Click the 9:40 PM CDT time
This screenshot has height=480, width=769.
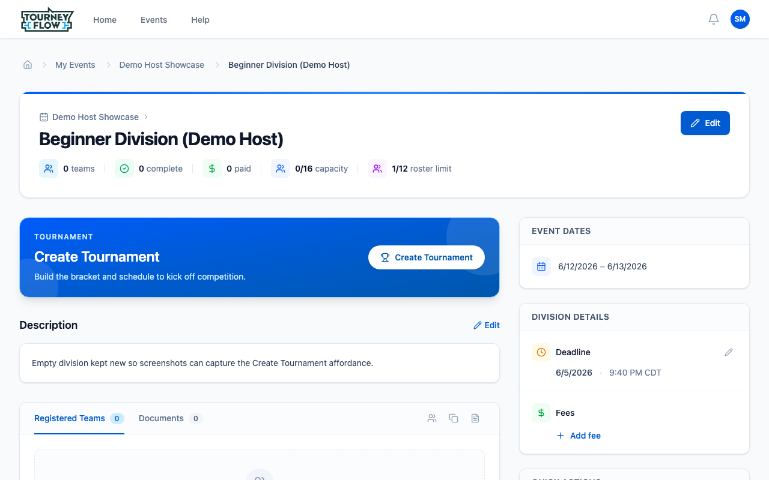click(635, 373)
